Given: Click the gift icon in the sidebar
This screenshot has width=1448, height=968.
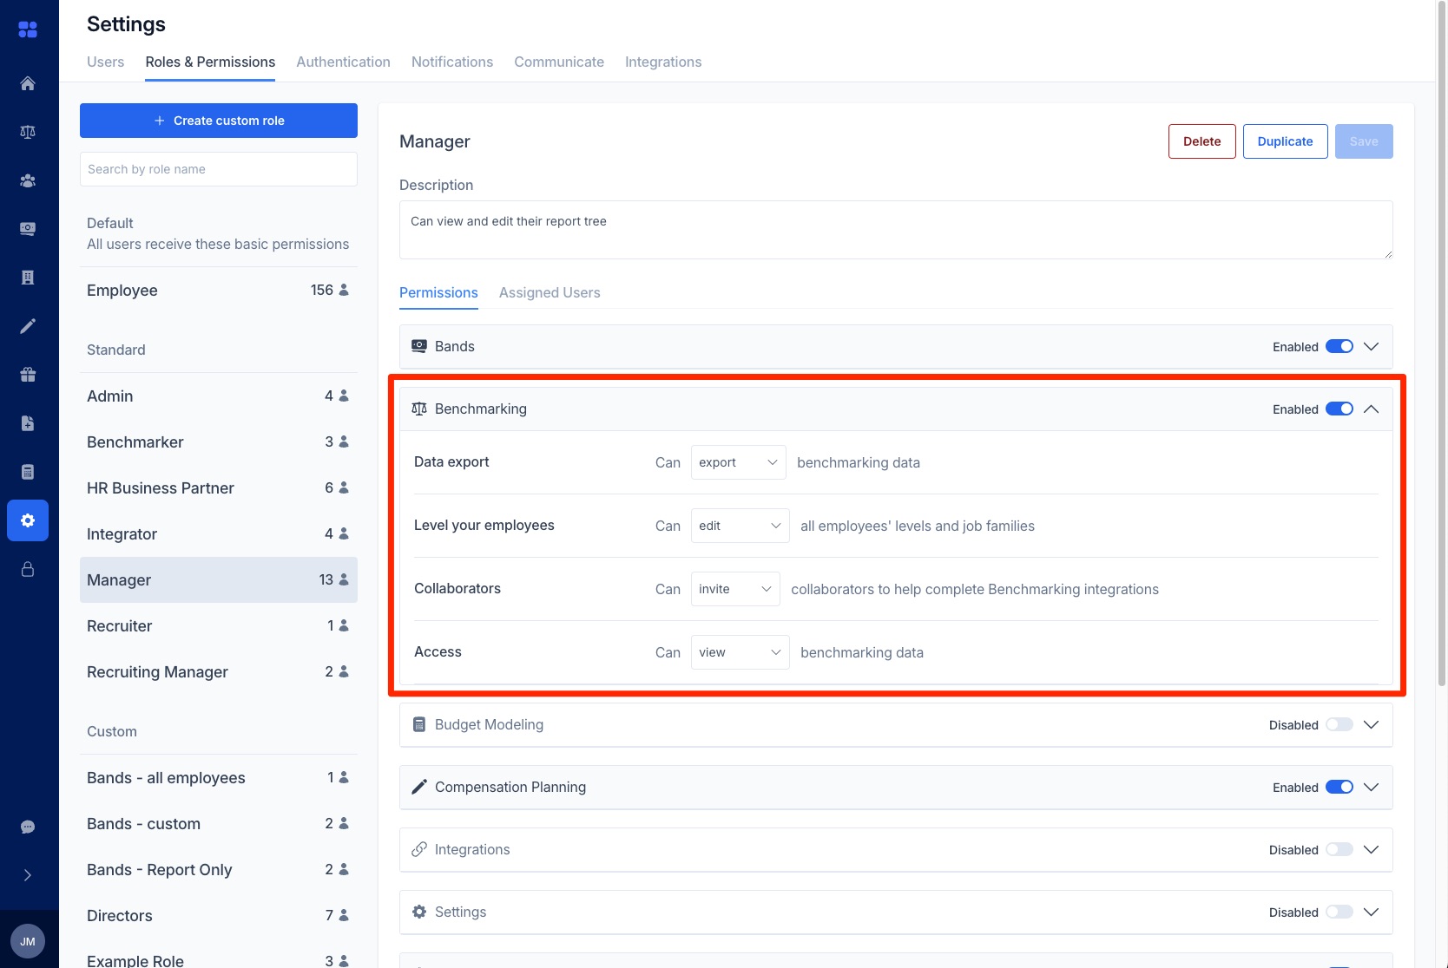Looking at the screenshot, I should (28, 374).
